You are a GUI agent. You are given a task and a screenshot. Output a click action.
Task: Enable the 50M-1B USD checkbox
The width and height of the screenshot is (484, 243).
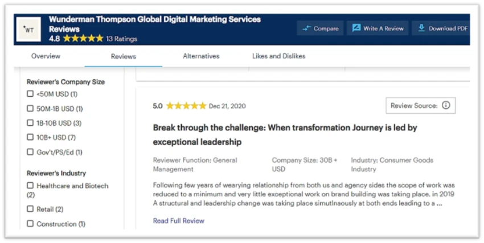click(30, 108)
